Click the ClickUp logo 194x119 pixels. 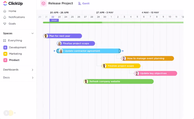(13, 4)
